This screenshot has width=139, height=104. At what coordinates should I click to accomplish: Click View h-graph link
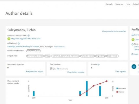(x=120, y=71)
